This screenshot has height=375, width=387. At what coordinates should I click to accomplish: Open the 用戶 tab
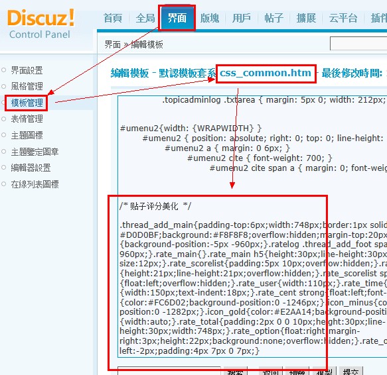coord(242,19)
